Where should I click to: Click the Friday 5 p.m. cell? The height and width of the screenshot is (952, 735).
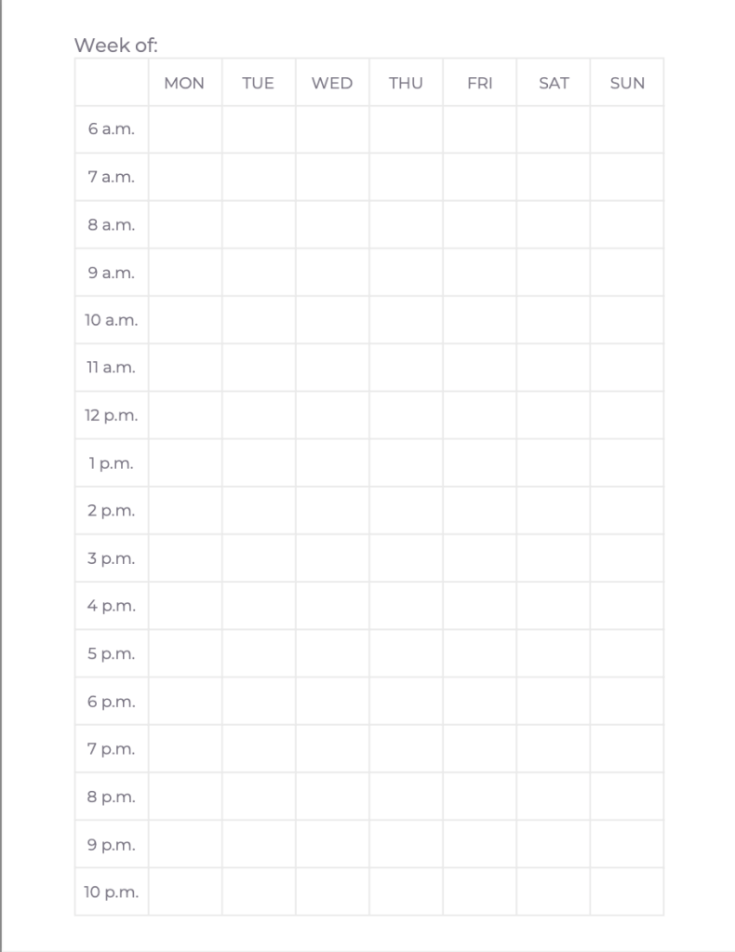(x=479, y=653)
